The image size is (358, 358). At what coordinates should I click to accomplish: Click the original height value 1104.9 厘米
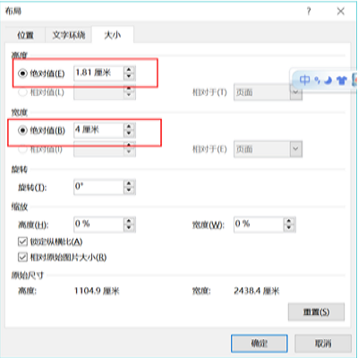click(x=97, y=291)
